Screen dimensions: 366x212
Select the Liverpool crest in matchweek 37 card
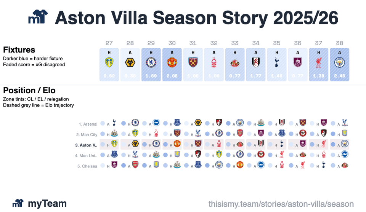pos(319,63)
